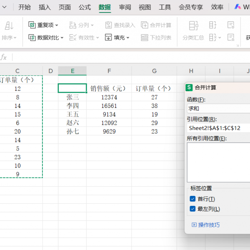This screenshot has width=250, height=250.
Task: Click the 数据对比 data compare icon
Action: click(x=32, y=37)
